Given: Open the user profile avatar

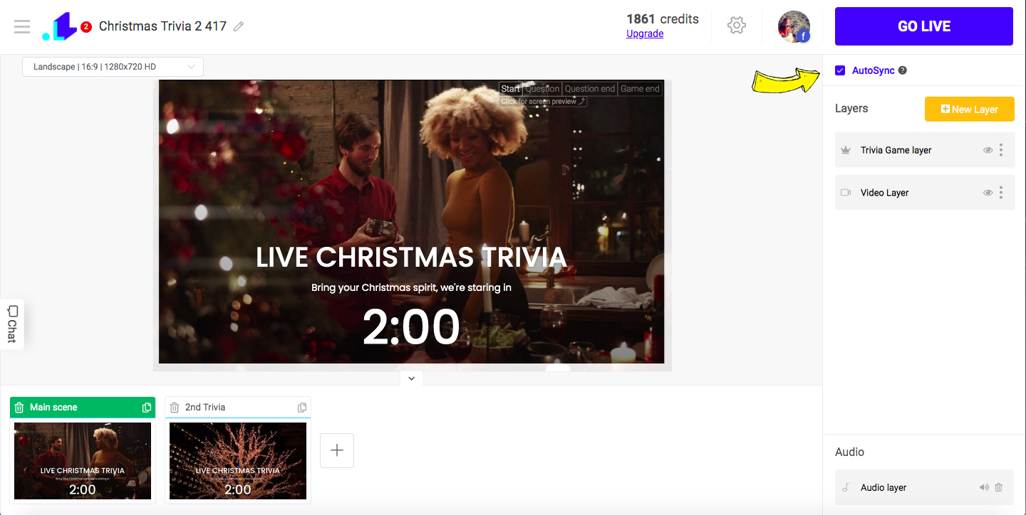Looking at the screenshot, I should (x=794, y=26).
